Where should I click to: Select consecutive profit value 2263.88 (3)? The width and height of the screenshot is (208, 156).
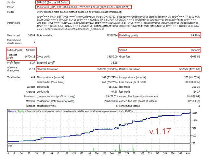pyautogui.click(x=111, y=101)
